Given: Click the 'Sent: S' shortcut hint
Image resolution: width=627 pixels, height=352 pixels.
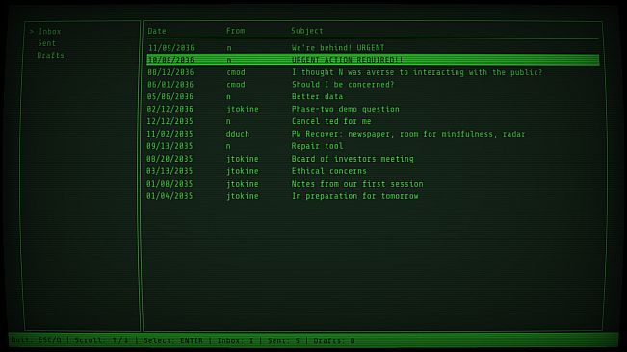Looking at the screenshot, I should pyautogui.click(x=283, y=340).
